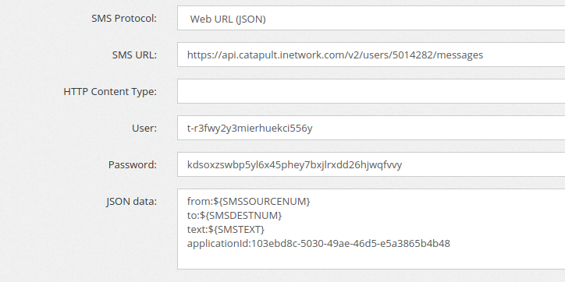Click the empty HTTP Content Type field
Screen dimensions: 565x282
tap(371, 91)
